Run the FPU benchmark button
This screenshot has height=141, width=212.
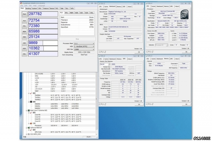click(x=25, y=26)
